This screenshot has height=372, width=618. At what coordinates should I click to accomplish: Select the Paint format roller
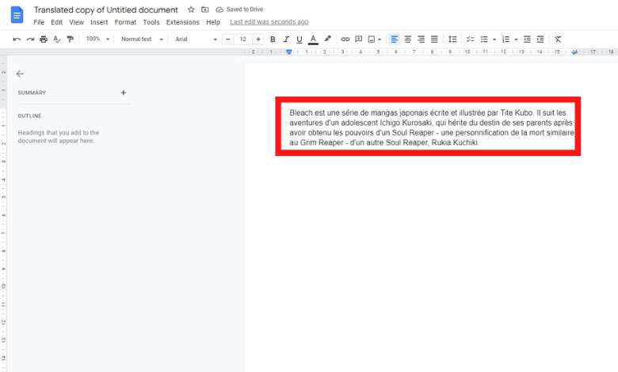71,40
